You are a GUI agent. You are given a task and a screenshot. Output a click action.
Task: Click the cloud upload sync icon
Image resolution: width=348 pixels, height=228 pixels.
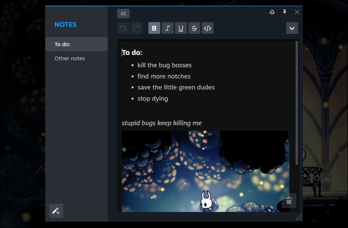click(x=272, y=12)
